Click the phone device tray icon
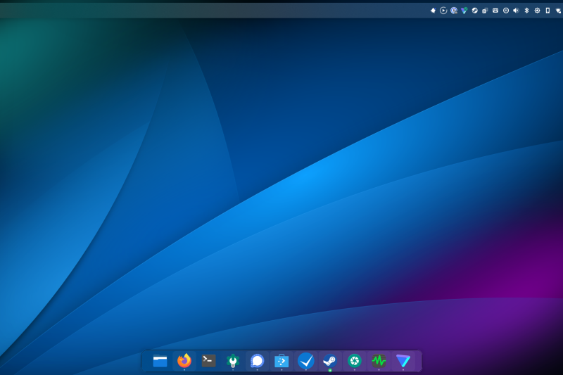This screenshot has width=563, height=375. [548, 11]
